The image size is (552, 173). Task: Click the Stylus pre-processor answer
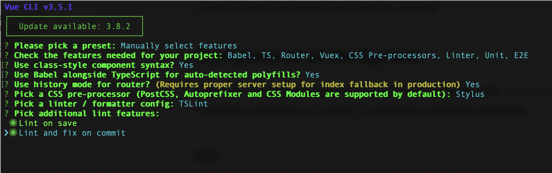coord(470,94)
